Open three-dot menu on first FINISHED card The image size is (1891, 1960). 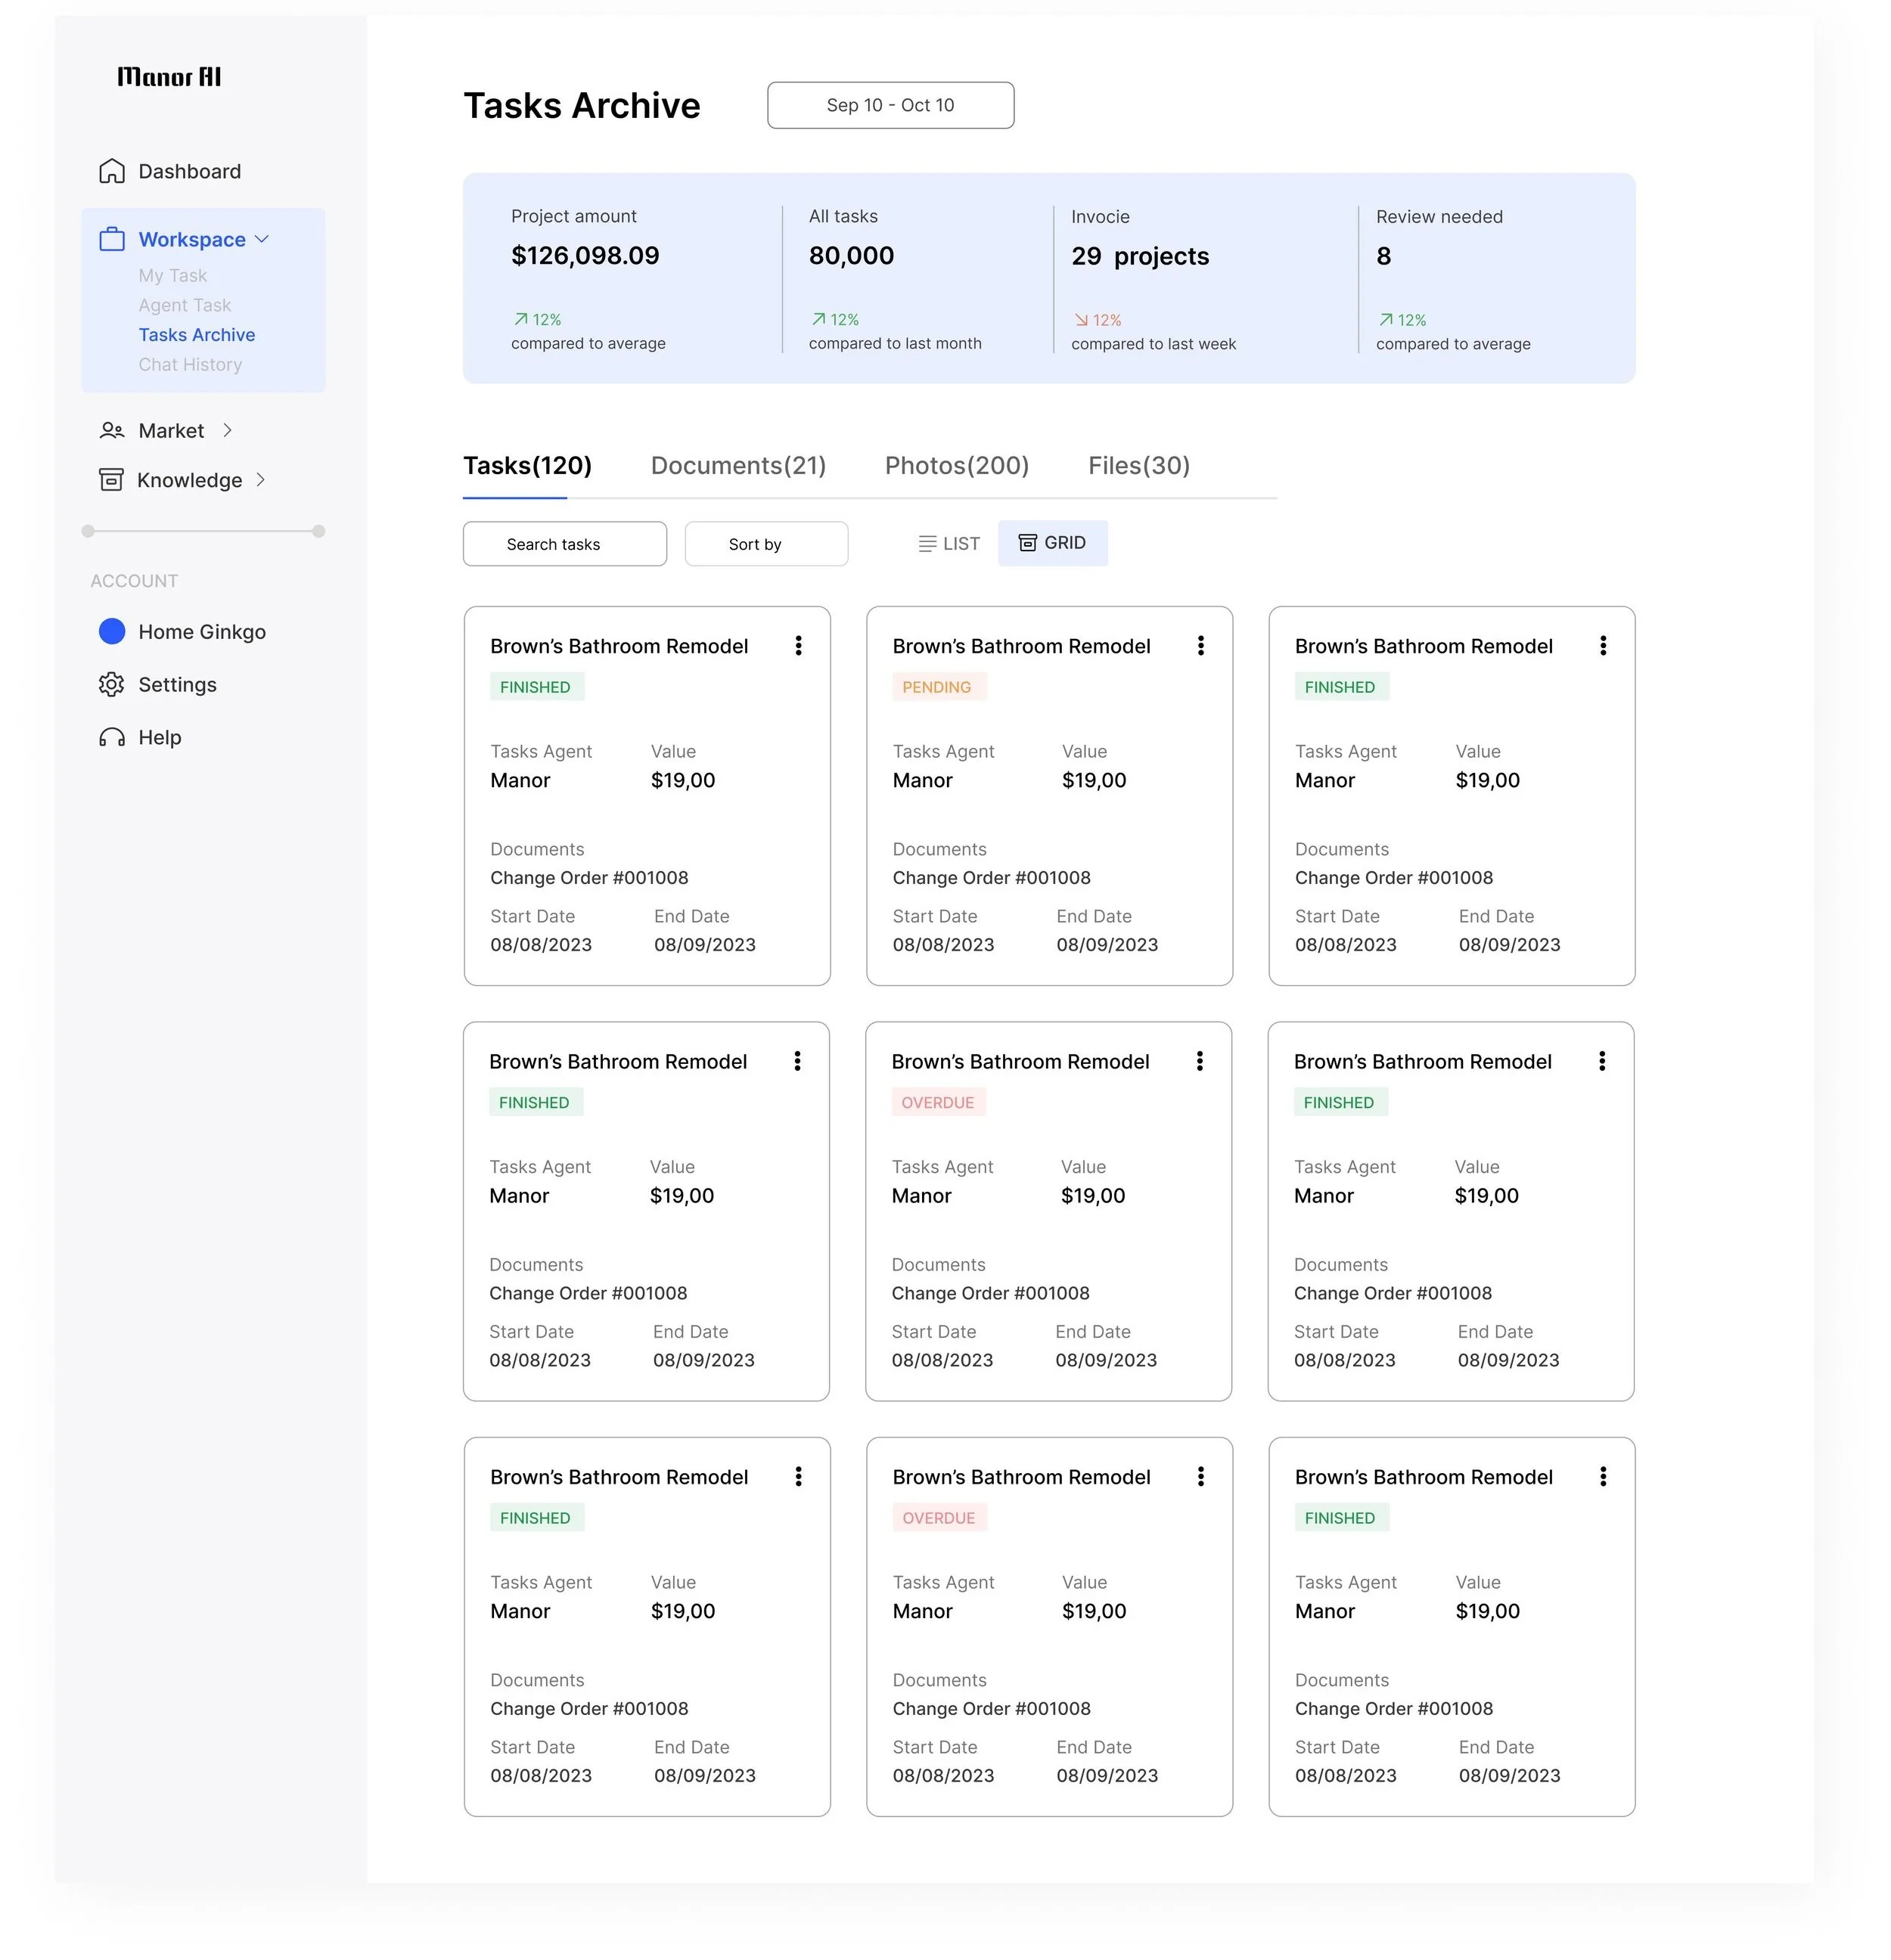(x=799, y=646)
